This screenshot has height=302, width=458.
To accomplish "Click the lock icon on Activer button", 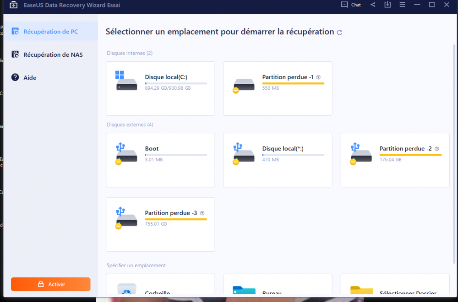I will pos(41,284).
